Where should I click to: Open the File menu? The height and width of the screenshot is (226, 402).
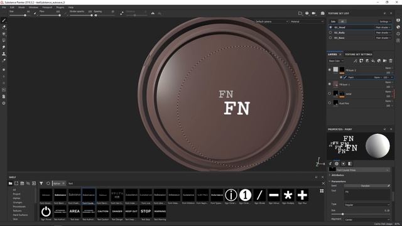tap(4, 8)
